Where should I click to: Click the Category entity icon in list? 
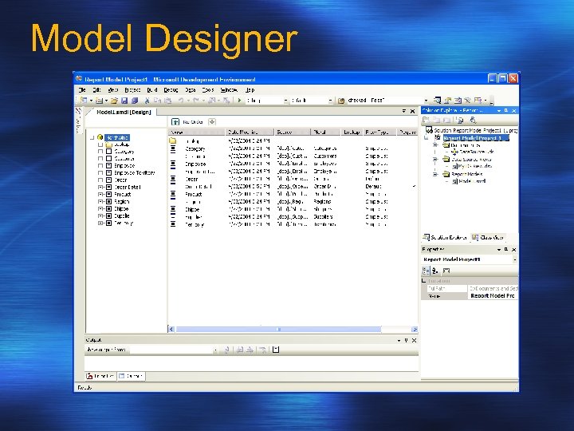[173, 148]
